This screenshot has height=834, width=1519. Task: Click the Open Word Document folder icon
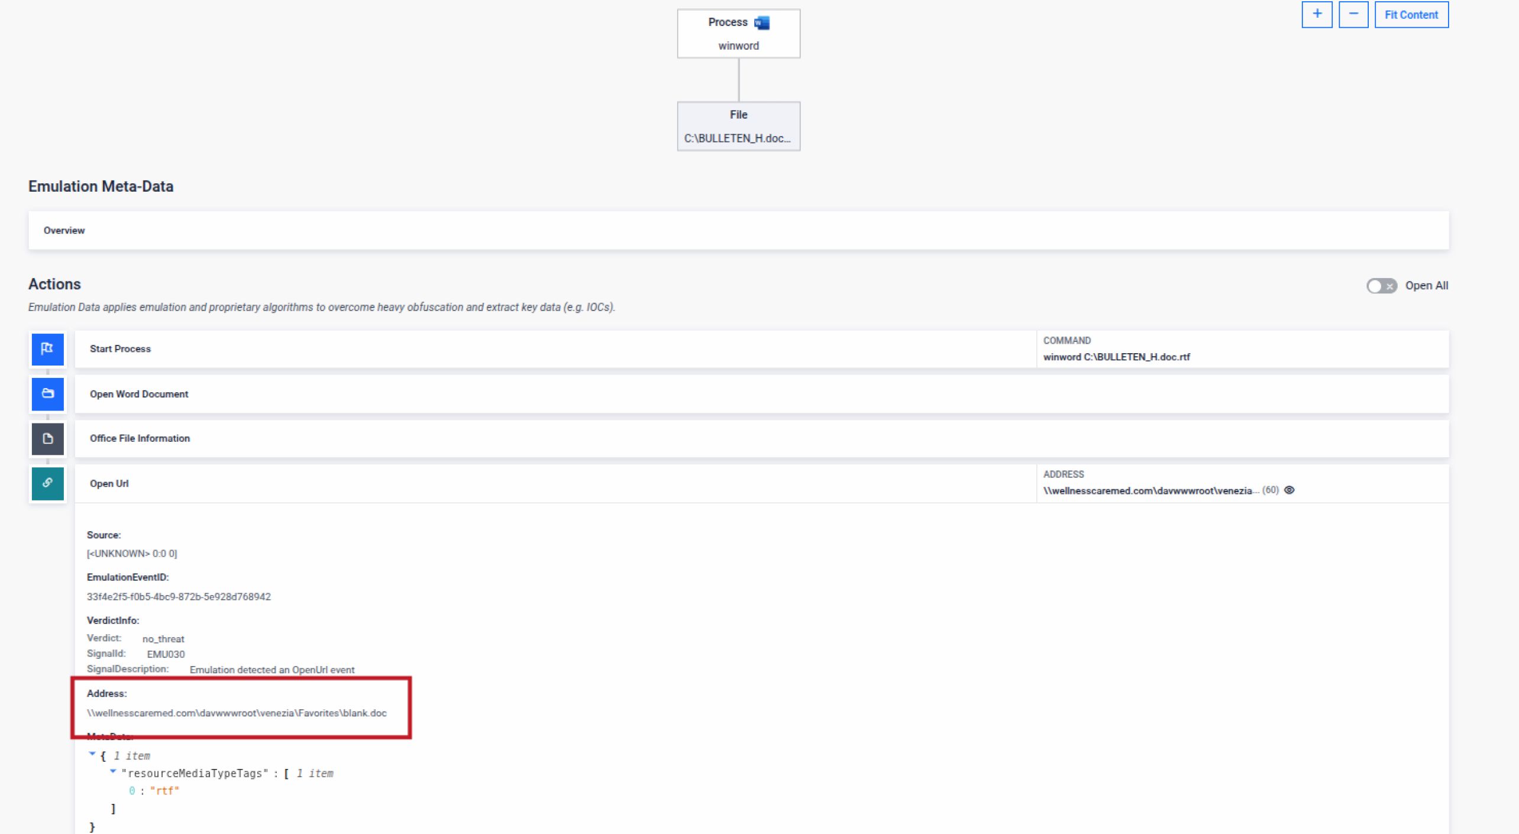tap(47, 394)
